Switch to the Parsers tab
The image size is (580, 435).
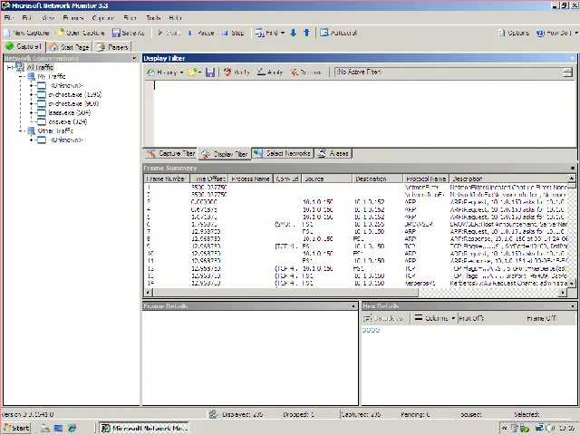point(112,47)
